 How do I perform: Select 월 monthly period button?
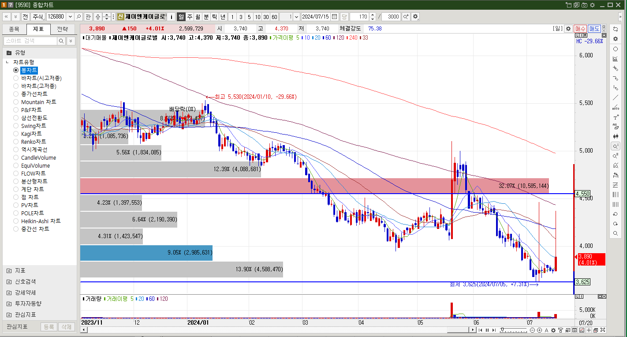pyautogui.click(x=198, y=17)
